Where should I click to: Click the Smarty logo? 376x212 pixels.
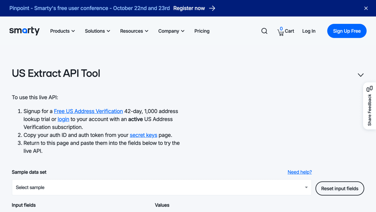pos(24,31)
